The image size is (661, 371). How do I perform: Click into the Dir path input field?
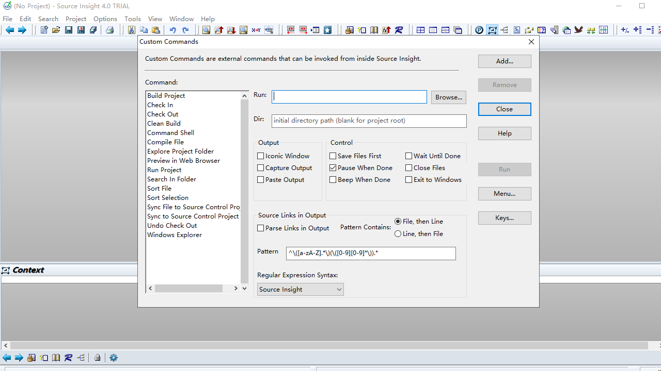(x=369, y=121)
